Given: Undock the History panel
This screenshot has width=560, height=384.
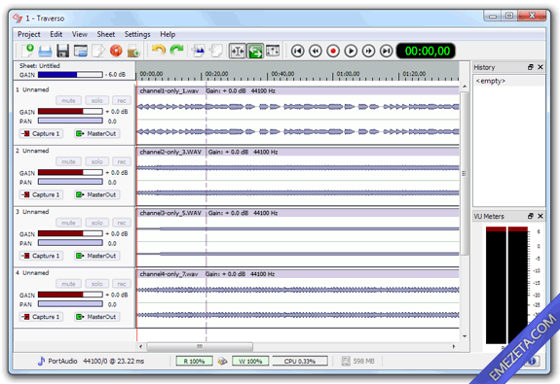Looking at the screenshot, I should tap(531, 67).
